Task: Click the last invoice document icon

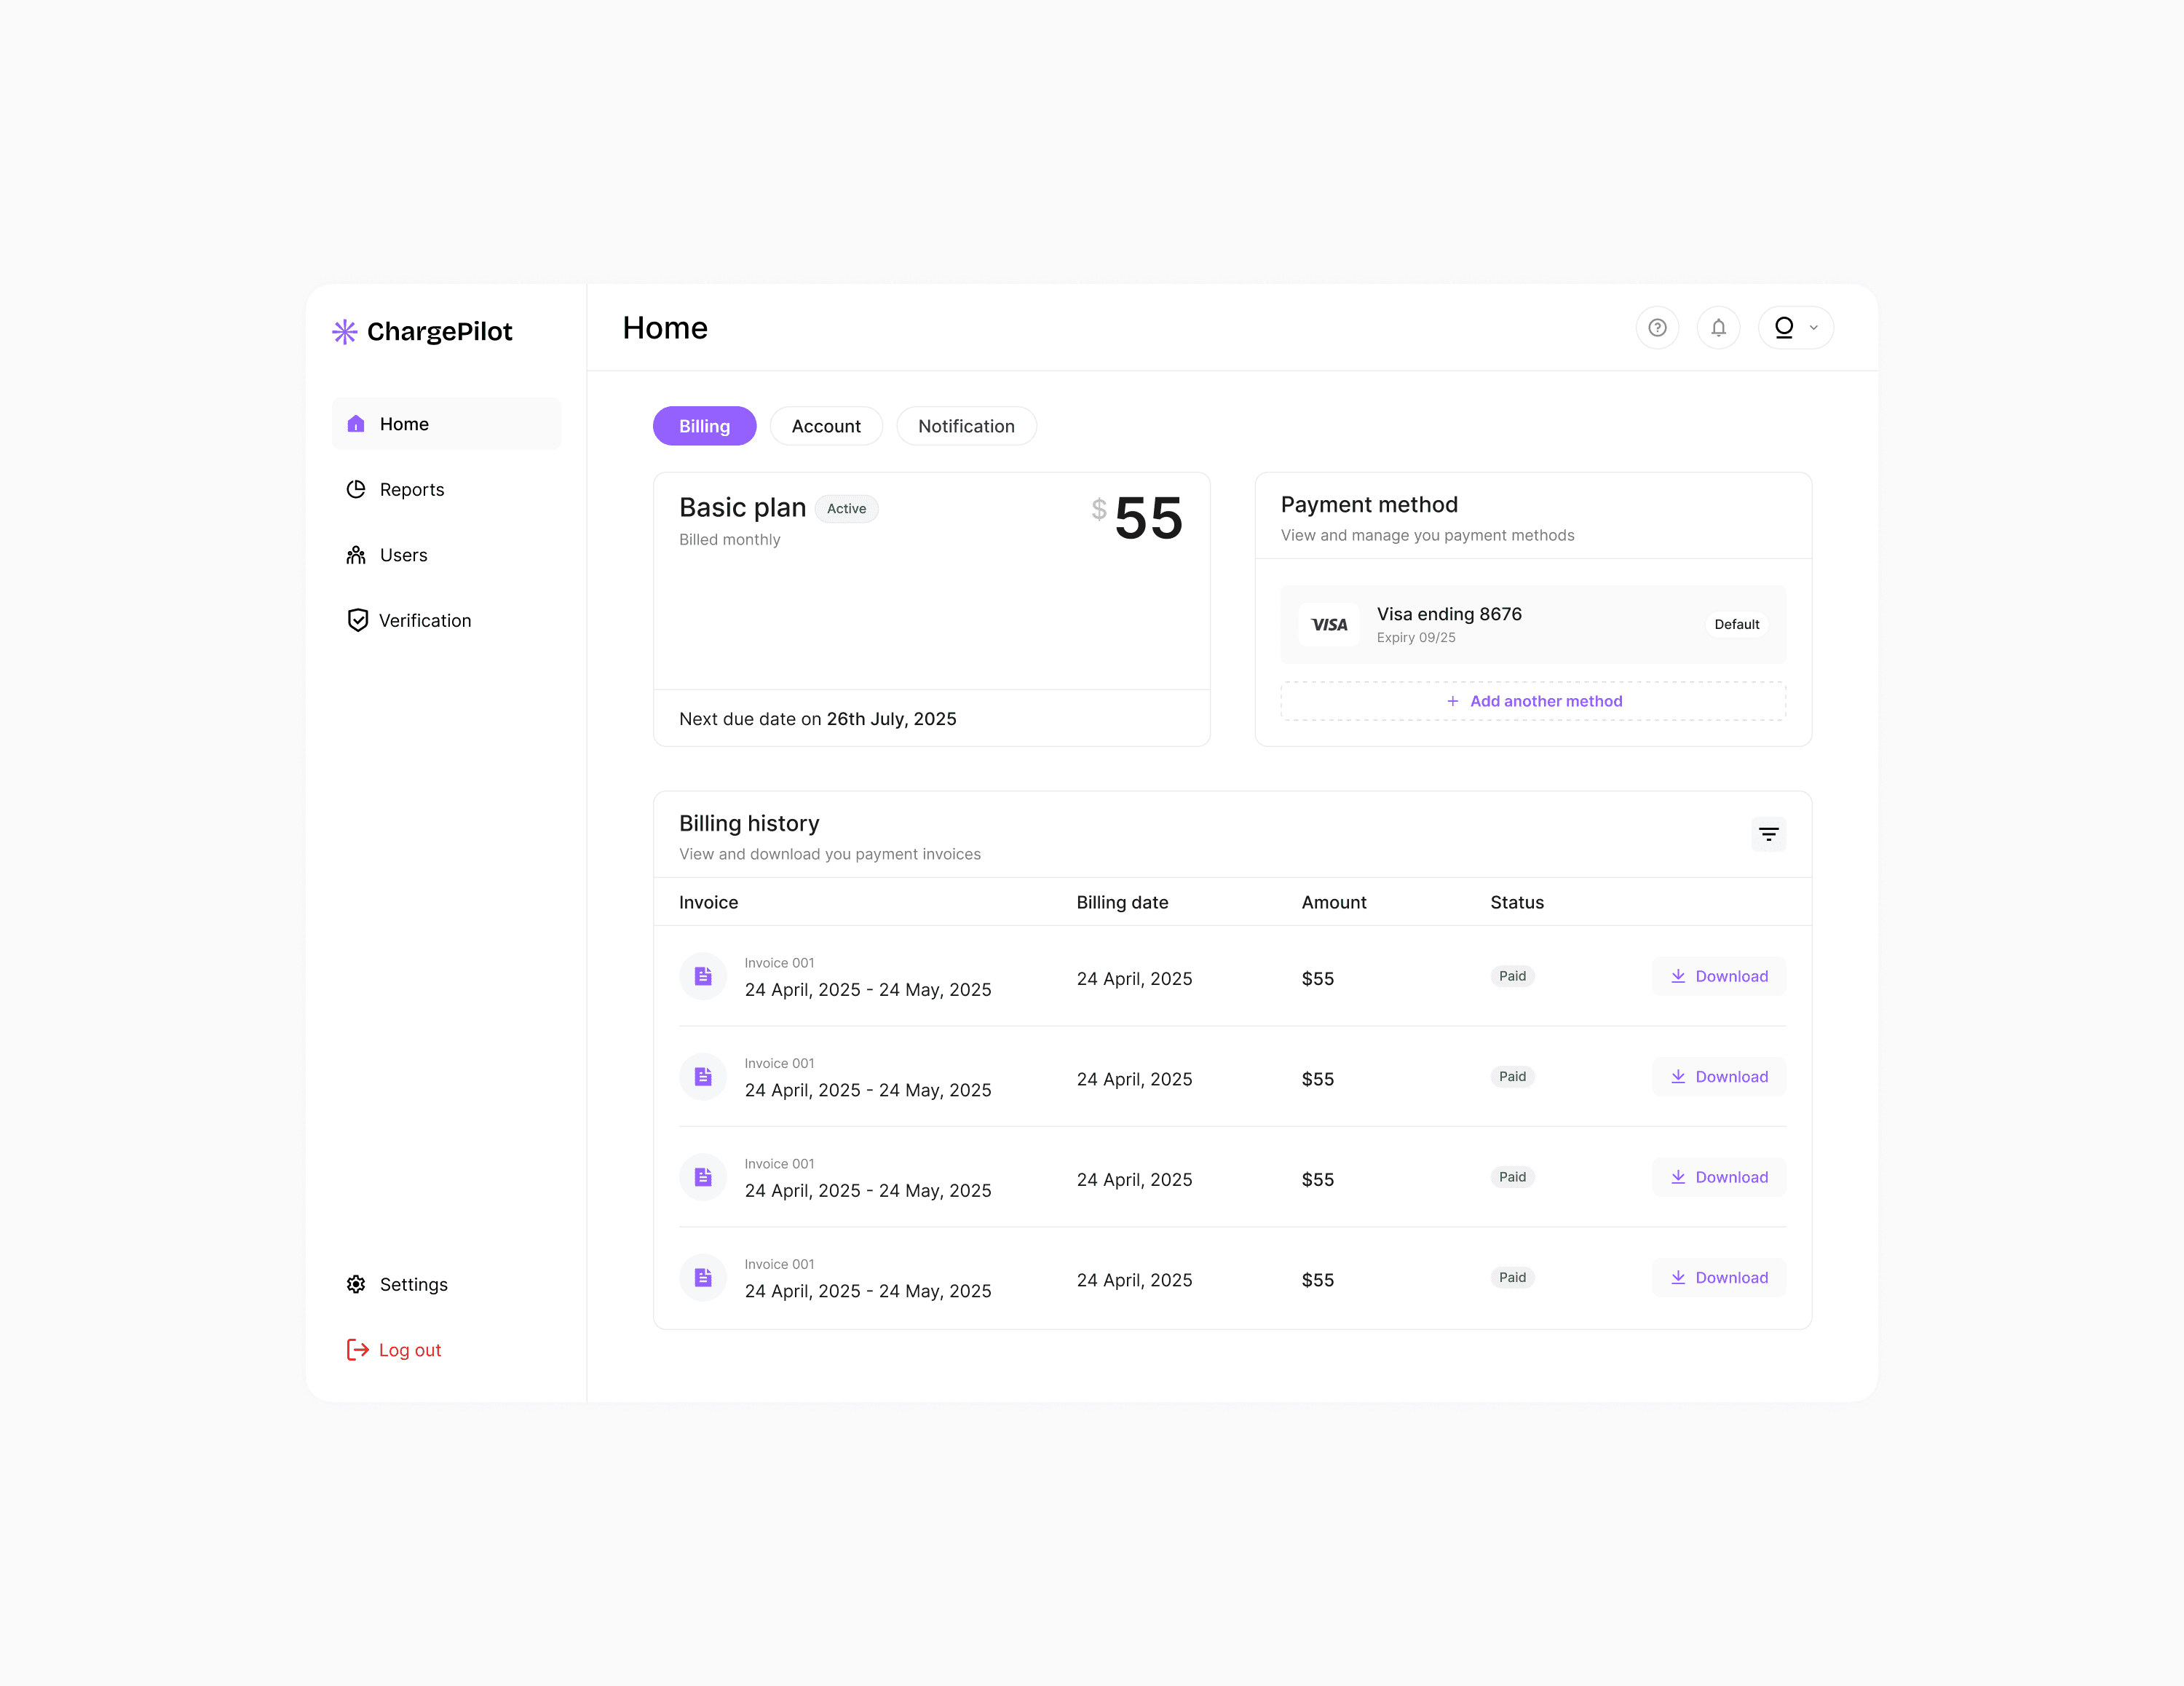Action: point(703,1277)
